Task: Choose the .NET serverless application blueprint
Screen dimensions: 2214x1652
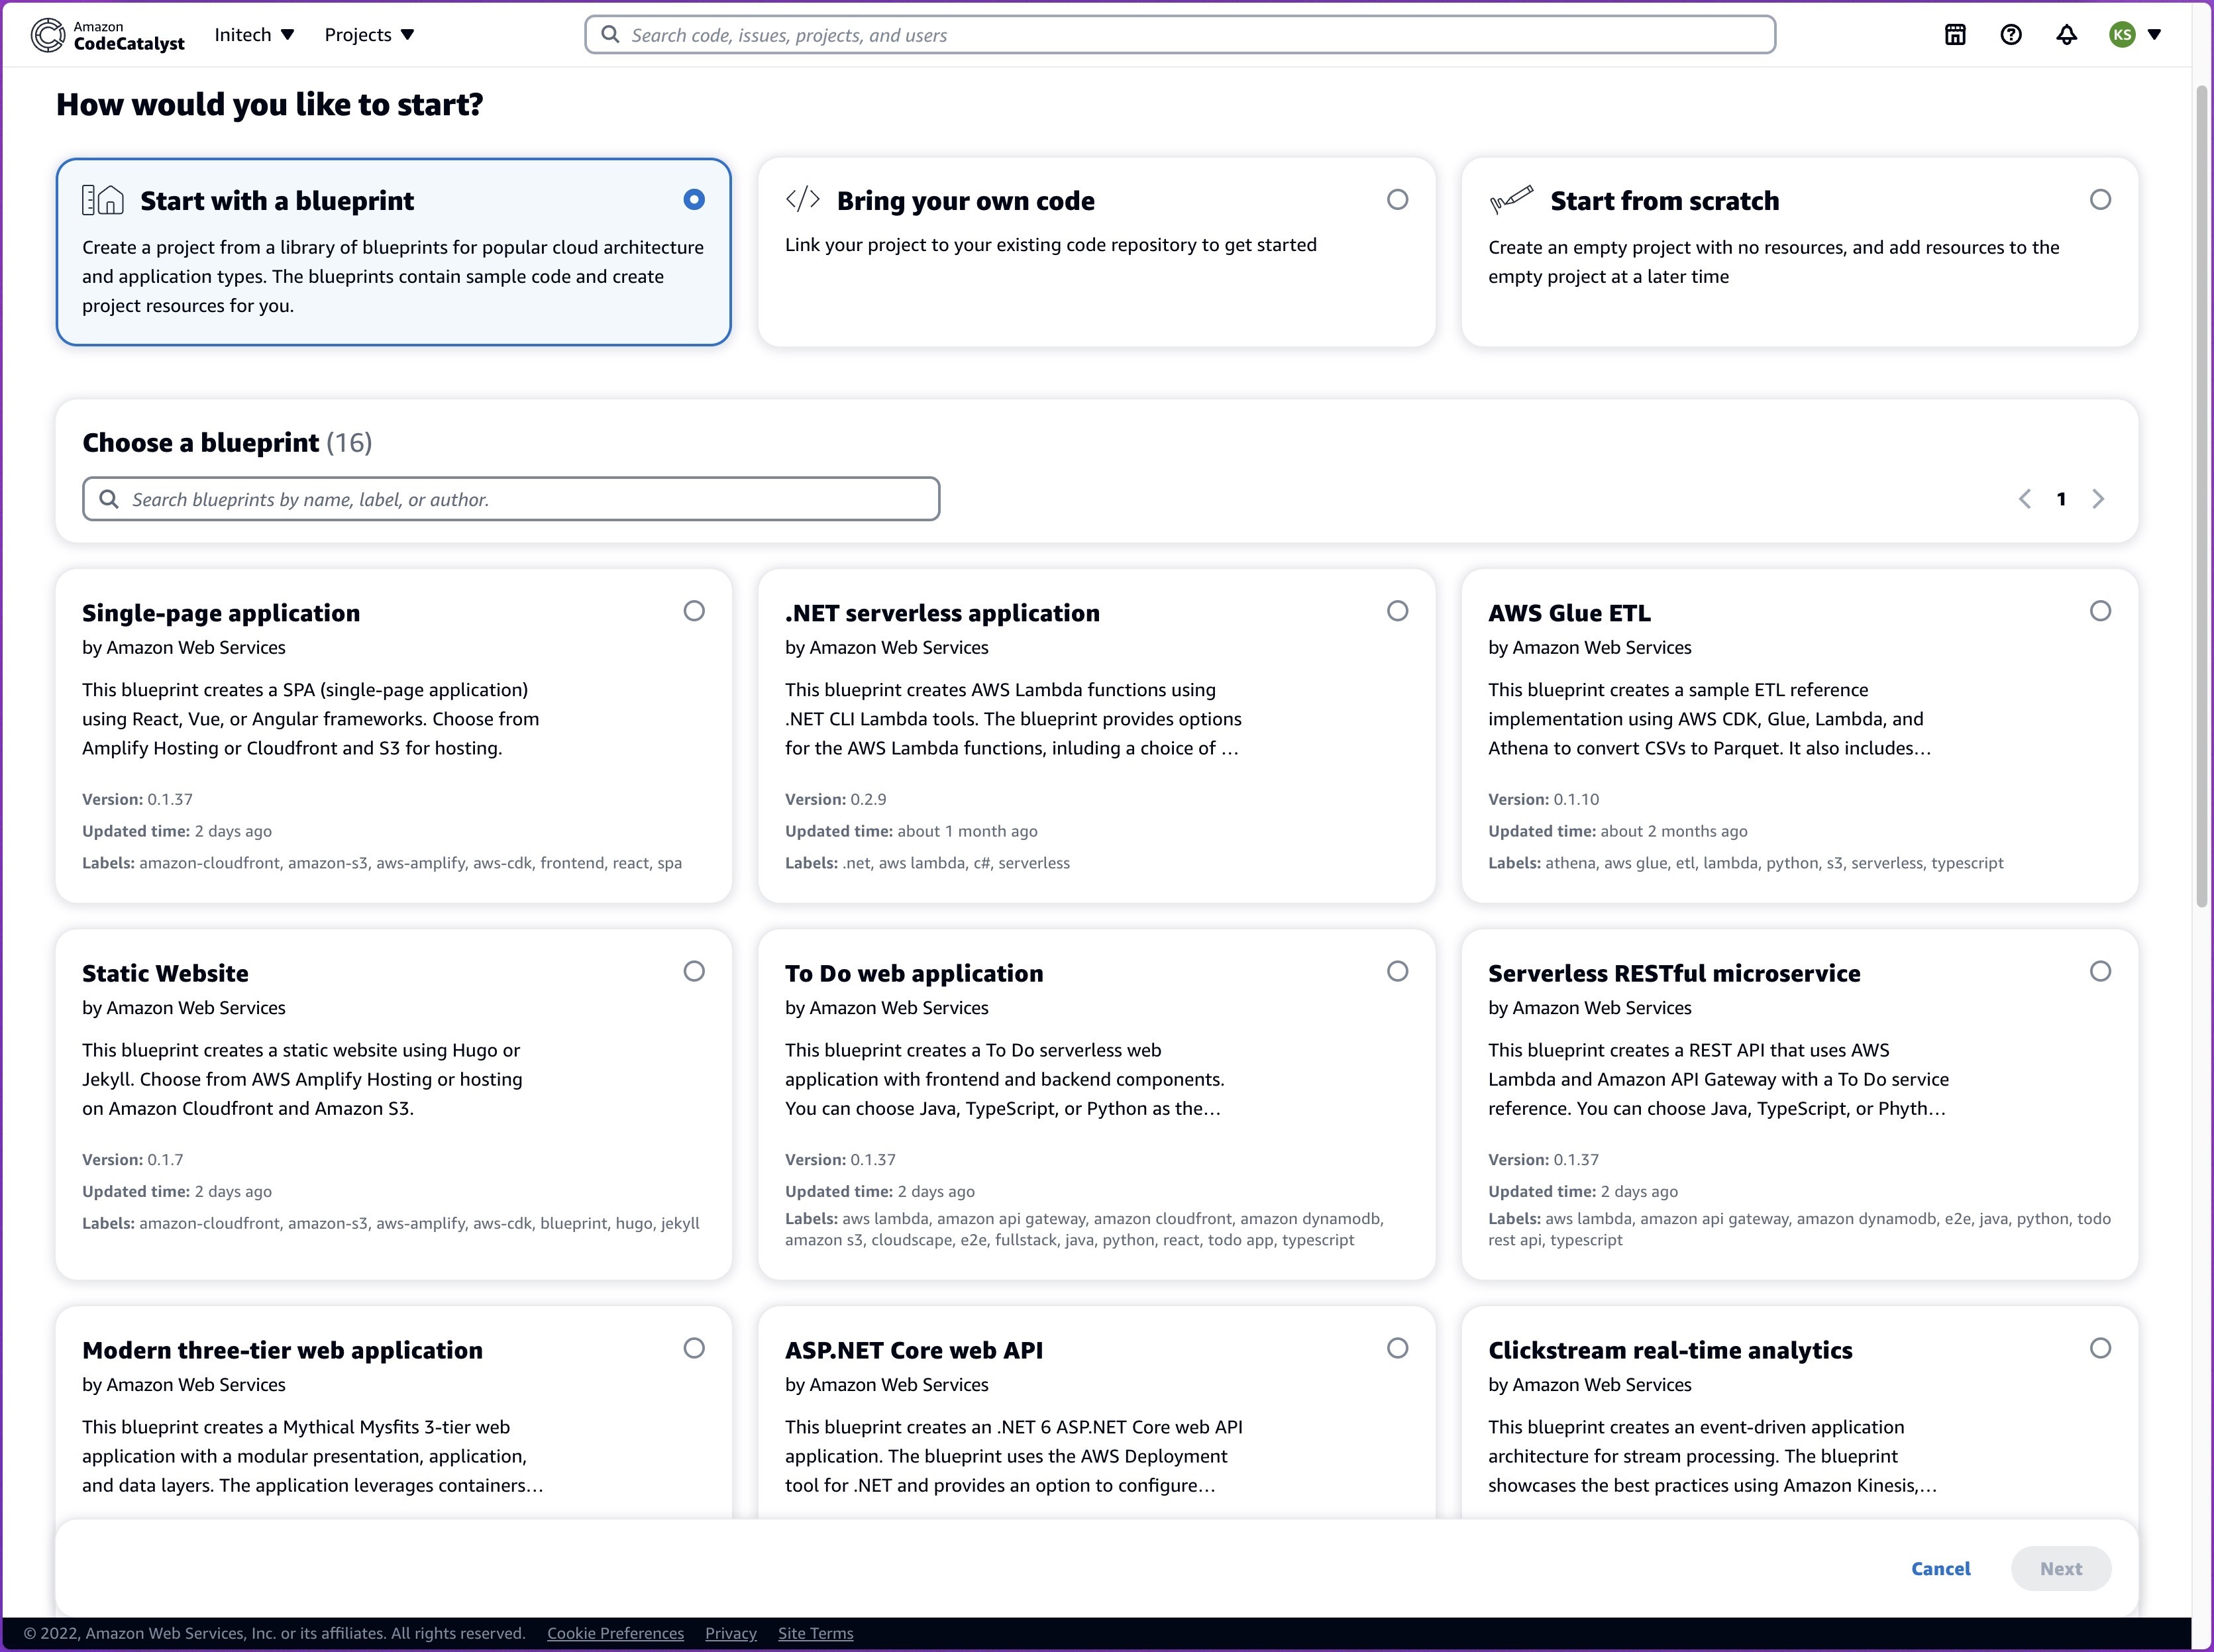Action: pos(1398,611)
